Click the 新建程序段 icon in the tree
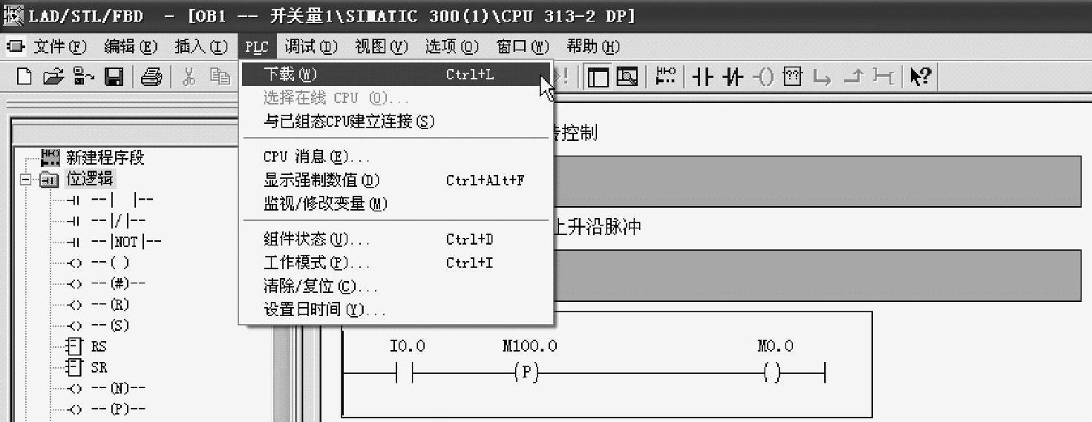The height and width of the screenshot is (422, 1092). [x=50, y=156]
